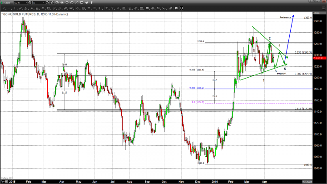327x184 pixels.
Task: Click the support annotation text
Action: tap(282, 74)
